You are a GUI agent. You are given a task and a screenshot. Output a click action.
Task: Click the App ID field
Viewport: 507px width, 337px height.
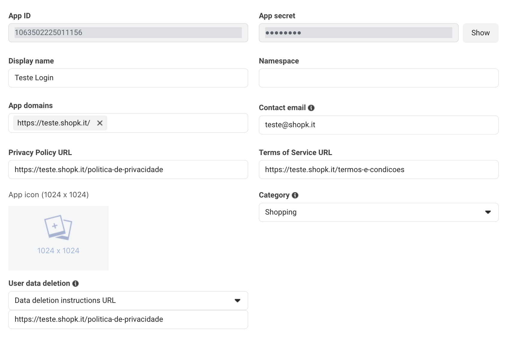coord(128,33)
